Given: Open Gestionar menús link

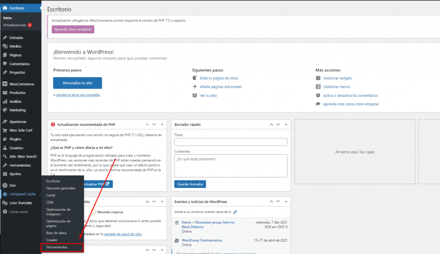Looking at the screenshot, I should (337, 87).
